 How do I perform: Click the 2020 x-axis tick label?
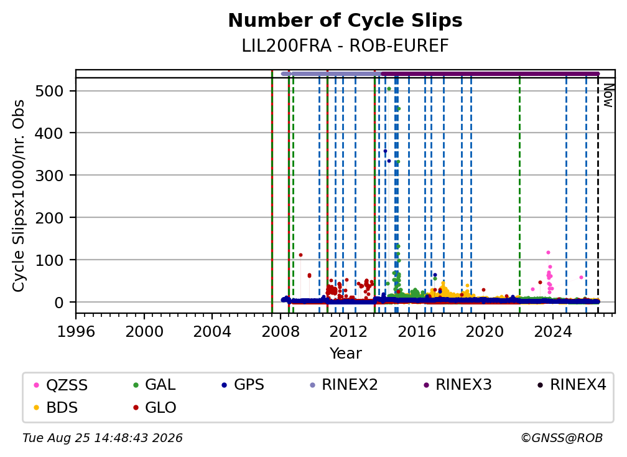(x=484, y=332)
